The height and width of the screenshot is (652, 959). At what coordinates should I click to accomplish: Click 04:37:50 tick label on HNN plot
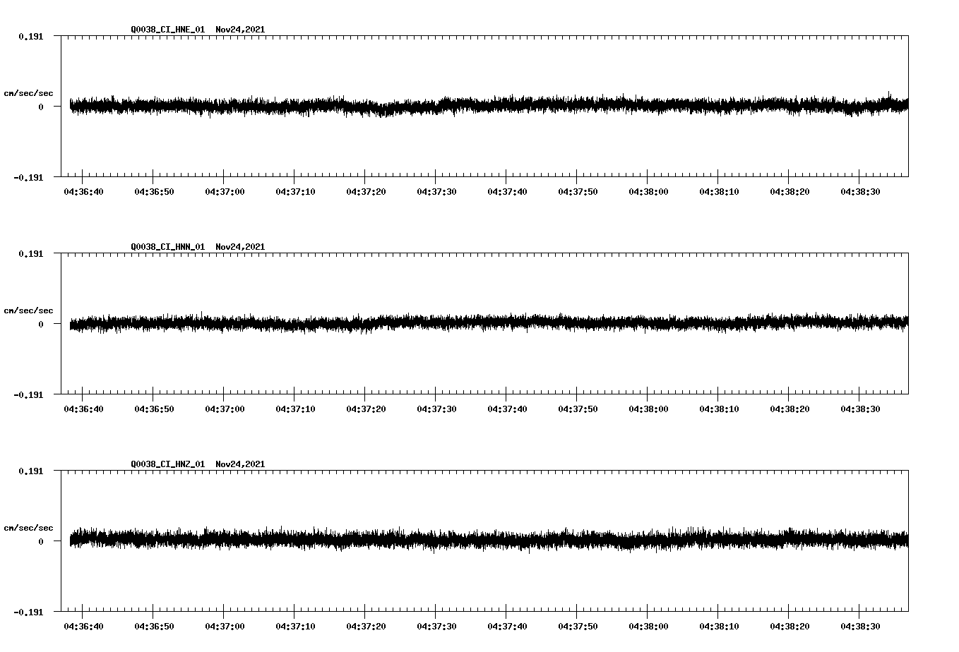[578, 409]
